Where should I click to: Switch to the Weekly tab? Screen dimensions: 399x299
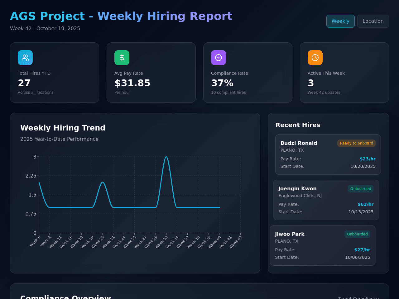(x=340, y=21)
